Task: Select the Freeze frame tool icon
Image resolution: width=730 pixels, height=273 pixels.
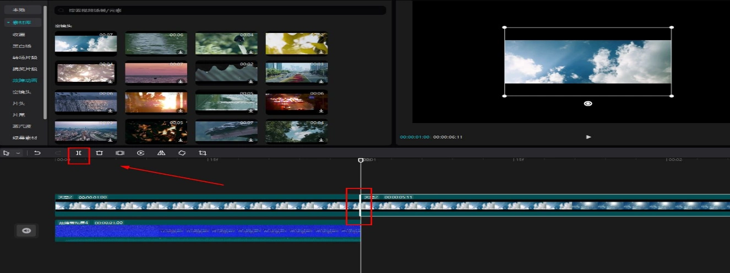Action: 119,153
